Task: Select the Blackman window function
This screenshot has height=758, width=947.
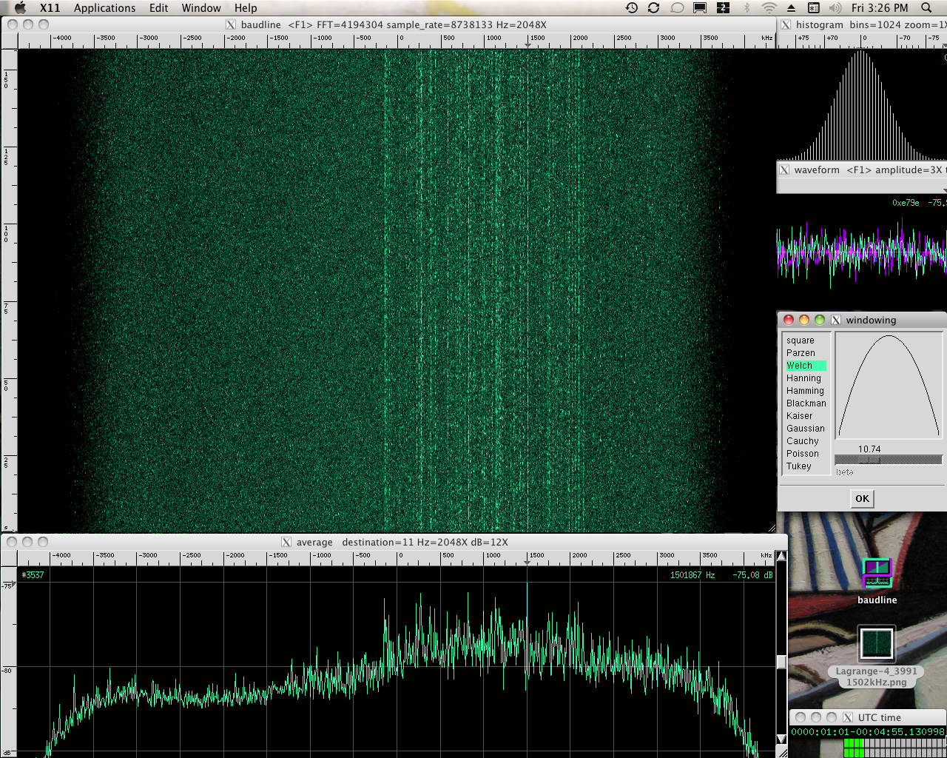Action: (x=806, y=403)
